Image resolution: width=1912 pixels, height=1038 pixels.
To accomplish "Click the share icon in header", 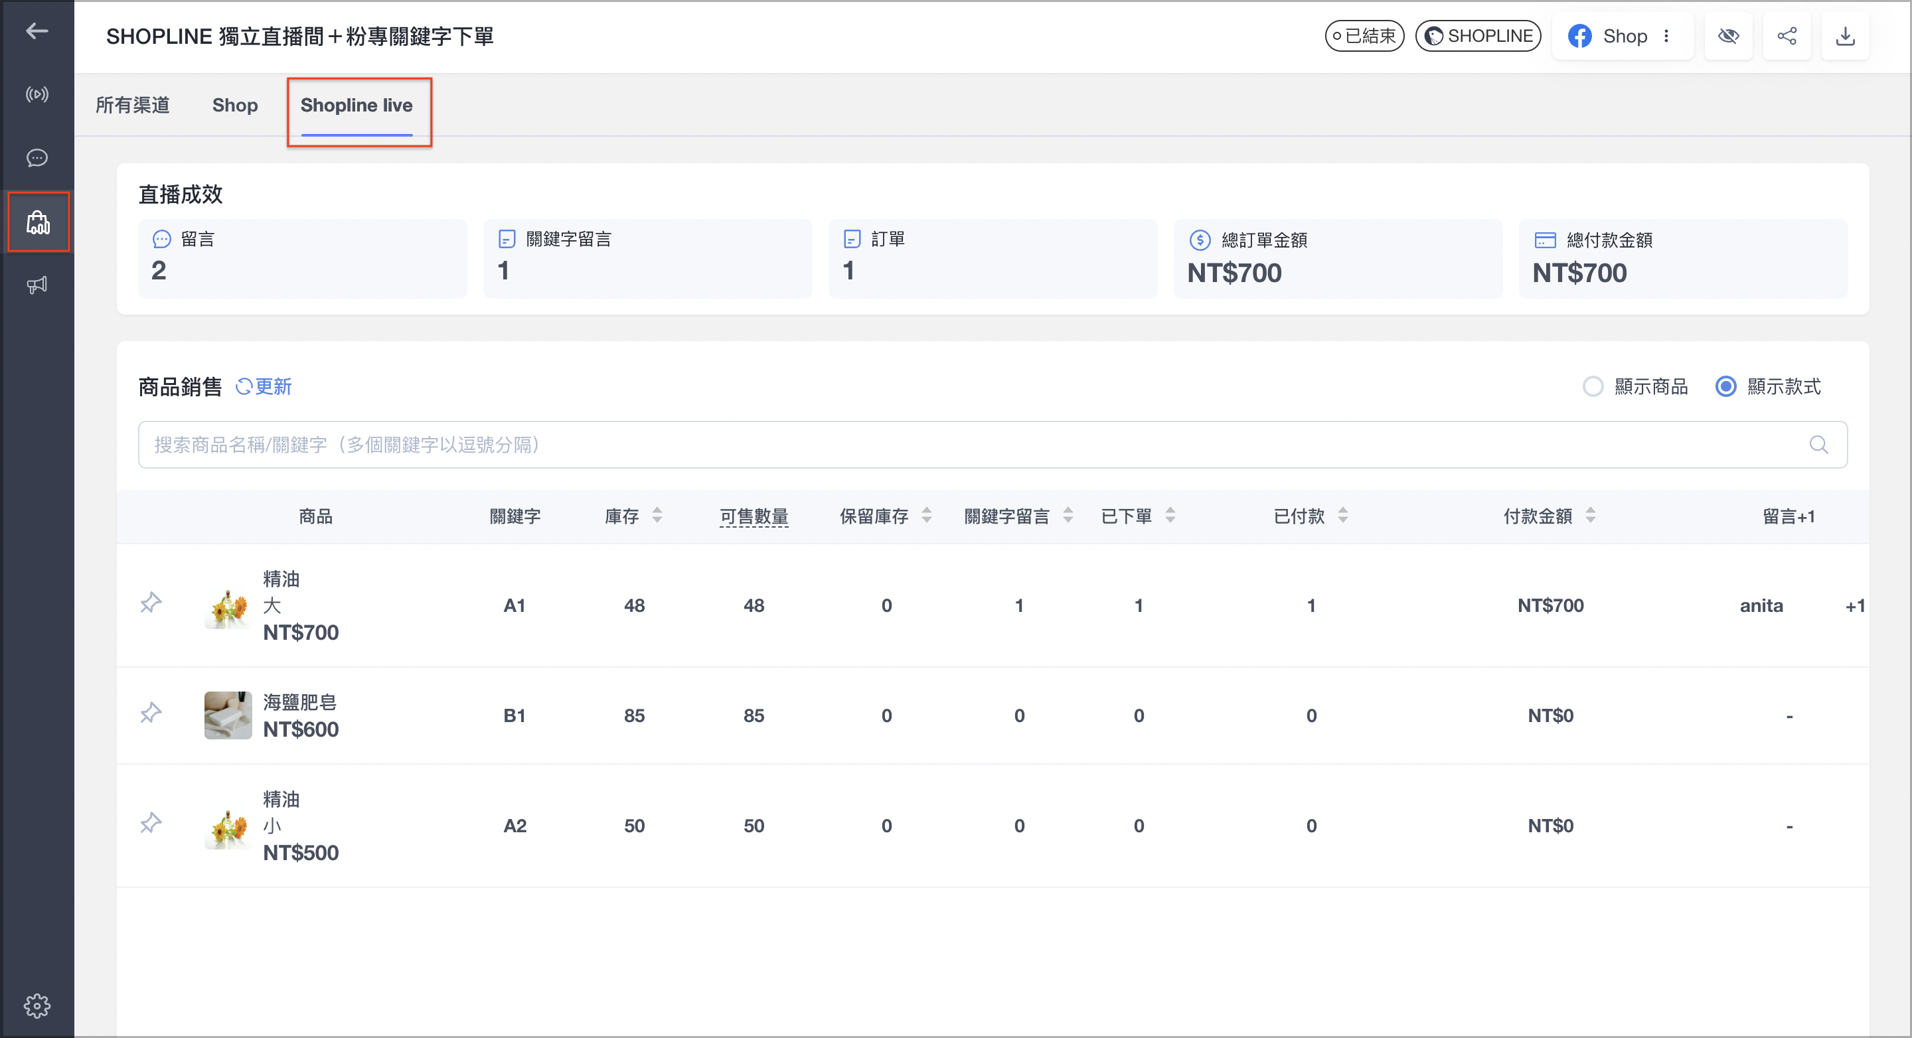I will pyautogui.click(x=1787, y=36).
